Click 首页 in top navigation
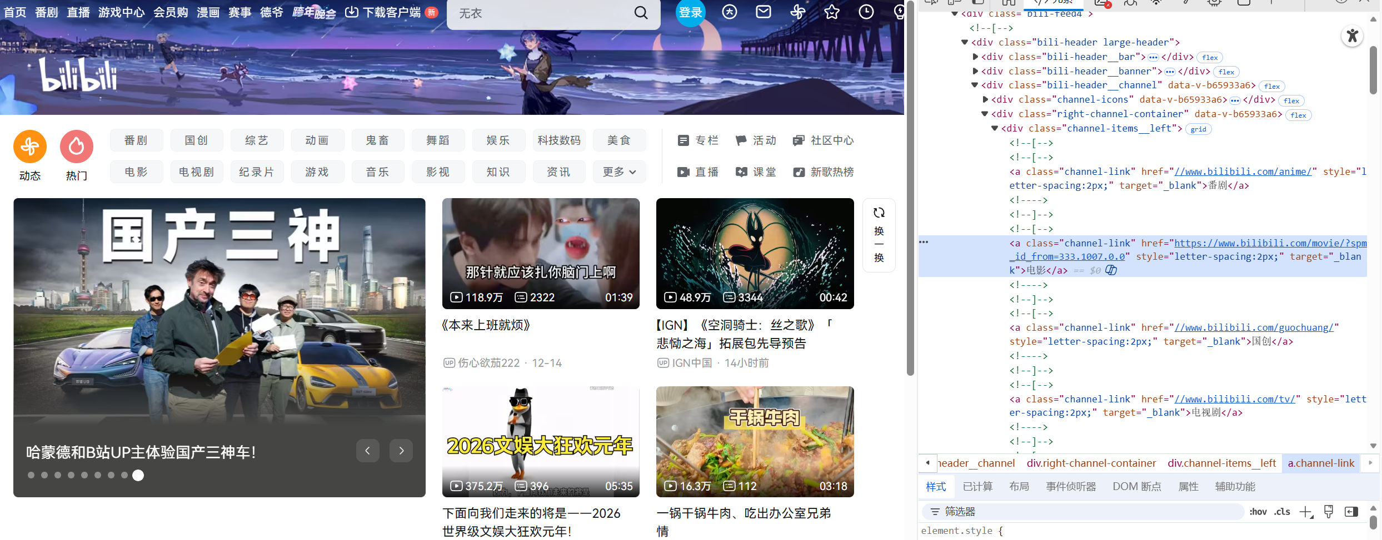 point(15,12)
